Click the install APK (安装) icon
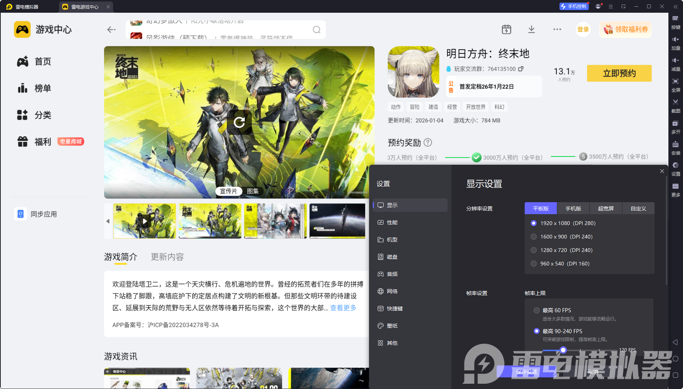Image resolution: width=683 pixels, height=389 pixels. (675, 145)
